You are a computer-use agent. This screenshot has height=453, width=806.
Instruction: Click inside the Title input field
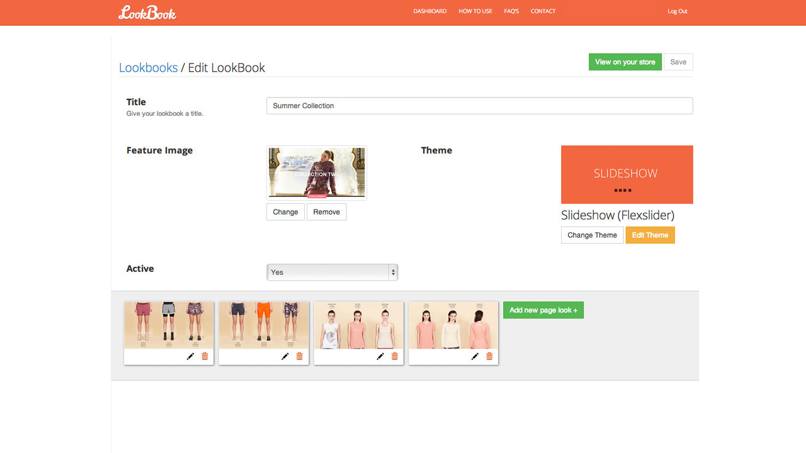(479, 105)
